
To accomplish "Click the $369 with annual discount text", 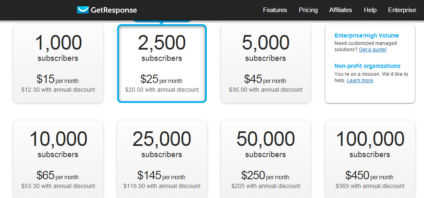I will point(370,186).
